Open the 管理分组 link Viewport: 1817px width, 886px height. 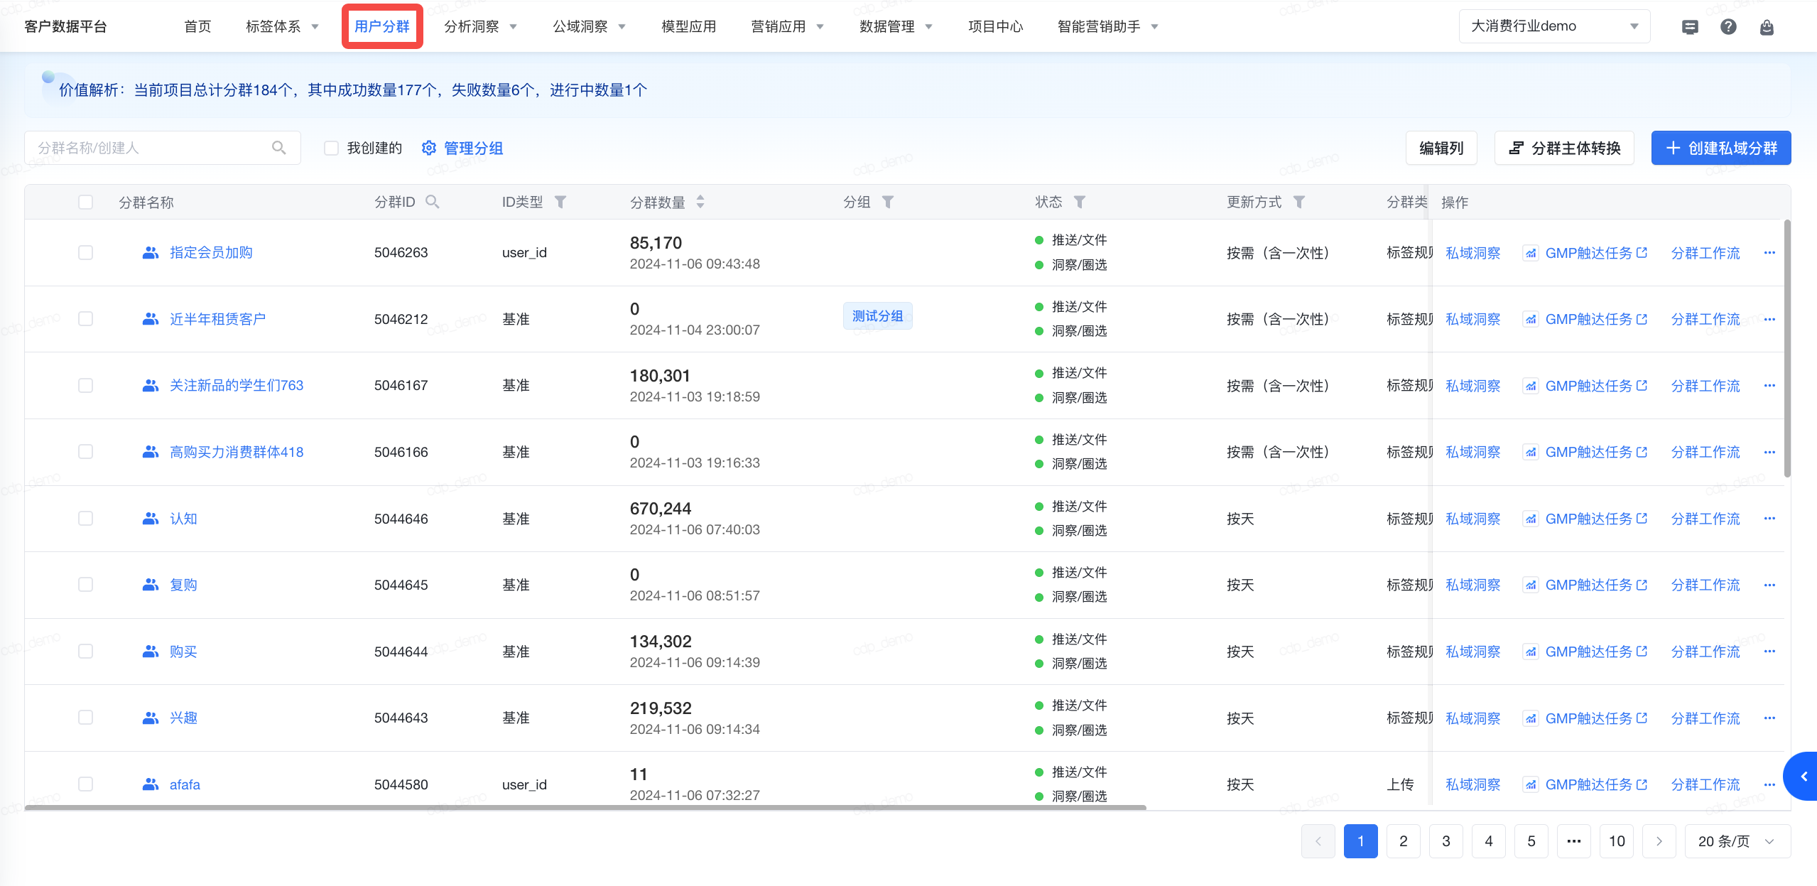pos(474,148)
